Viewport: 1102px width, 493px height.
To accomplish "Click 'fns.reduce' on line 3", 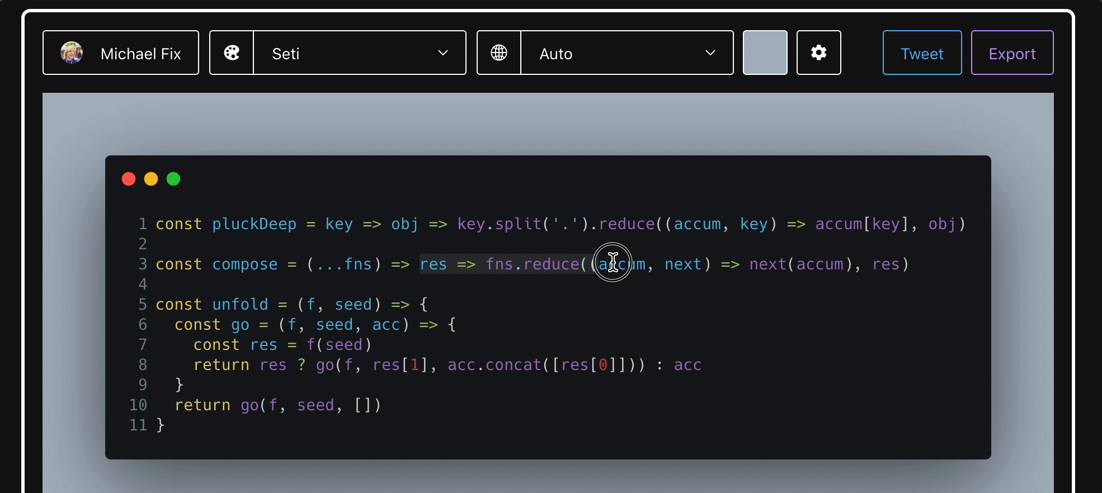I will pyautogui.click(x=533, y=264).
